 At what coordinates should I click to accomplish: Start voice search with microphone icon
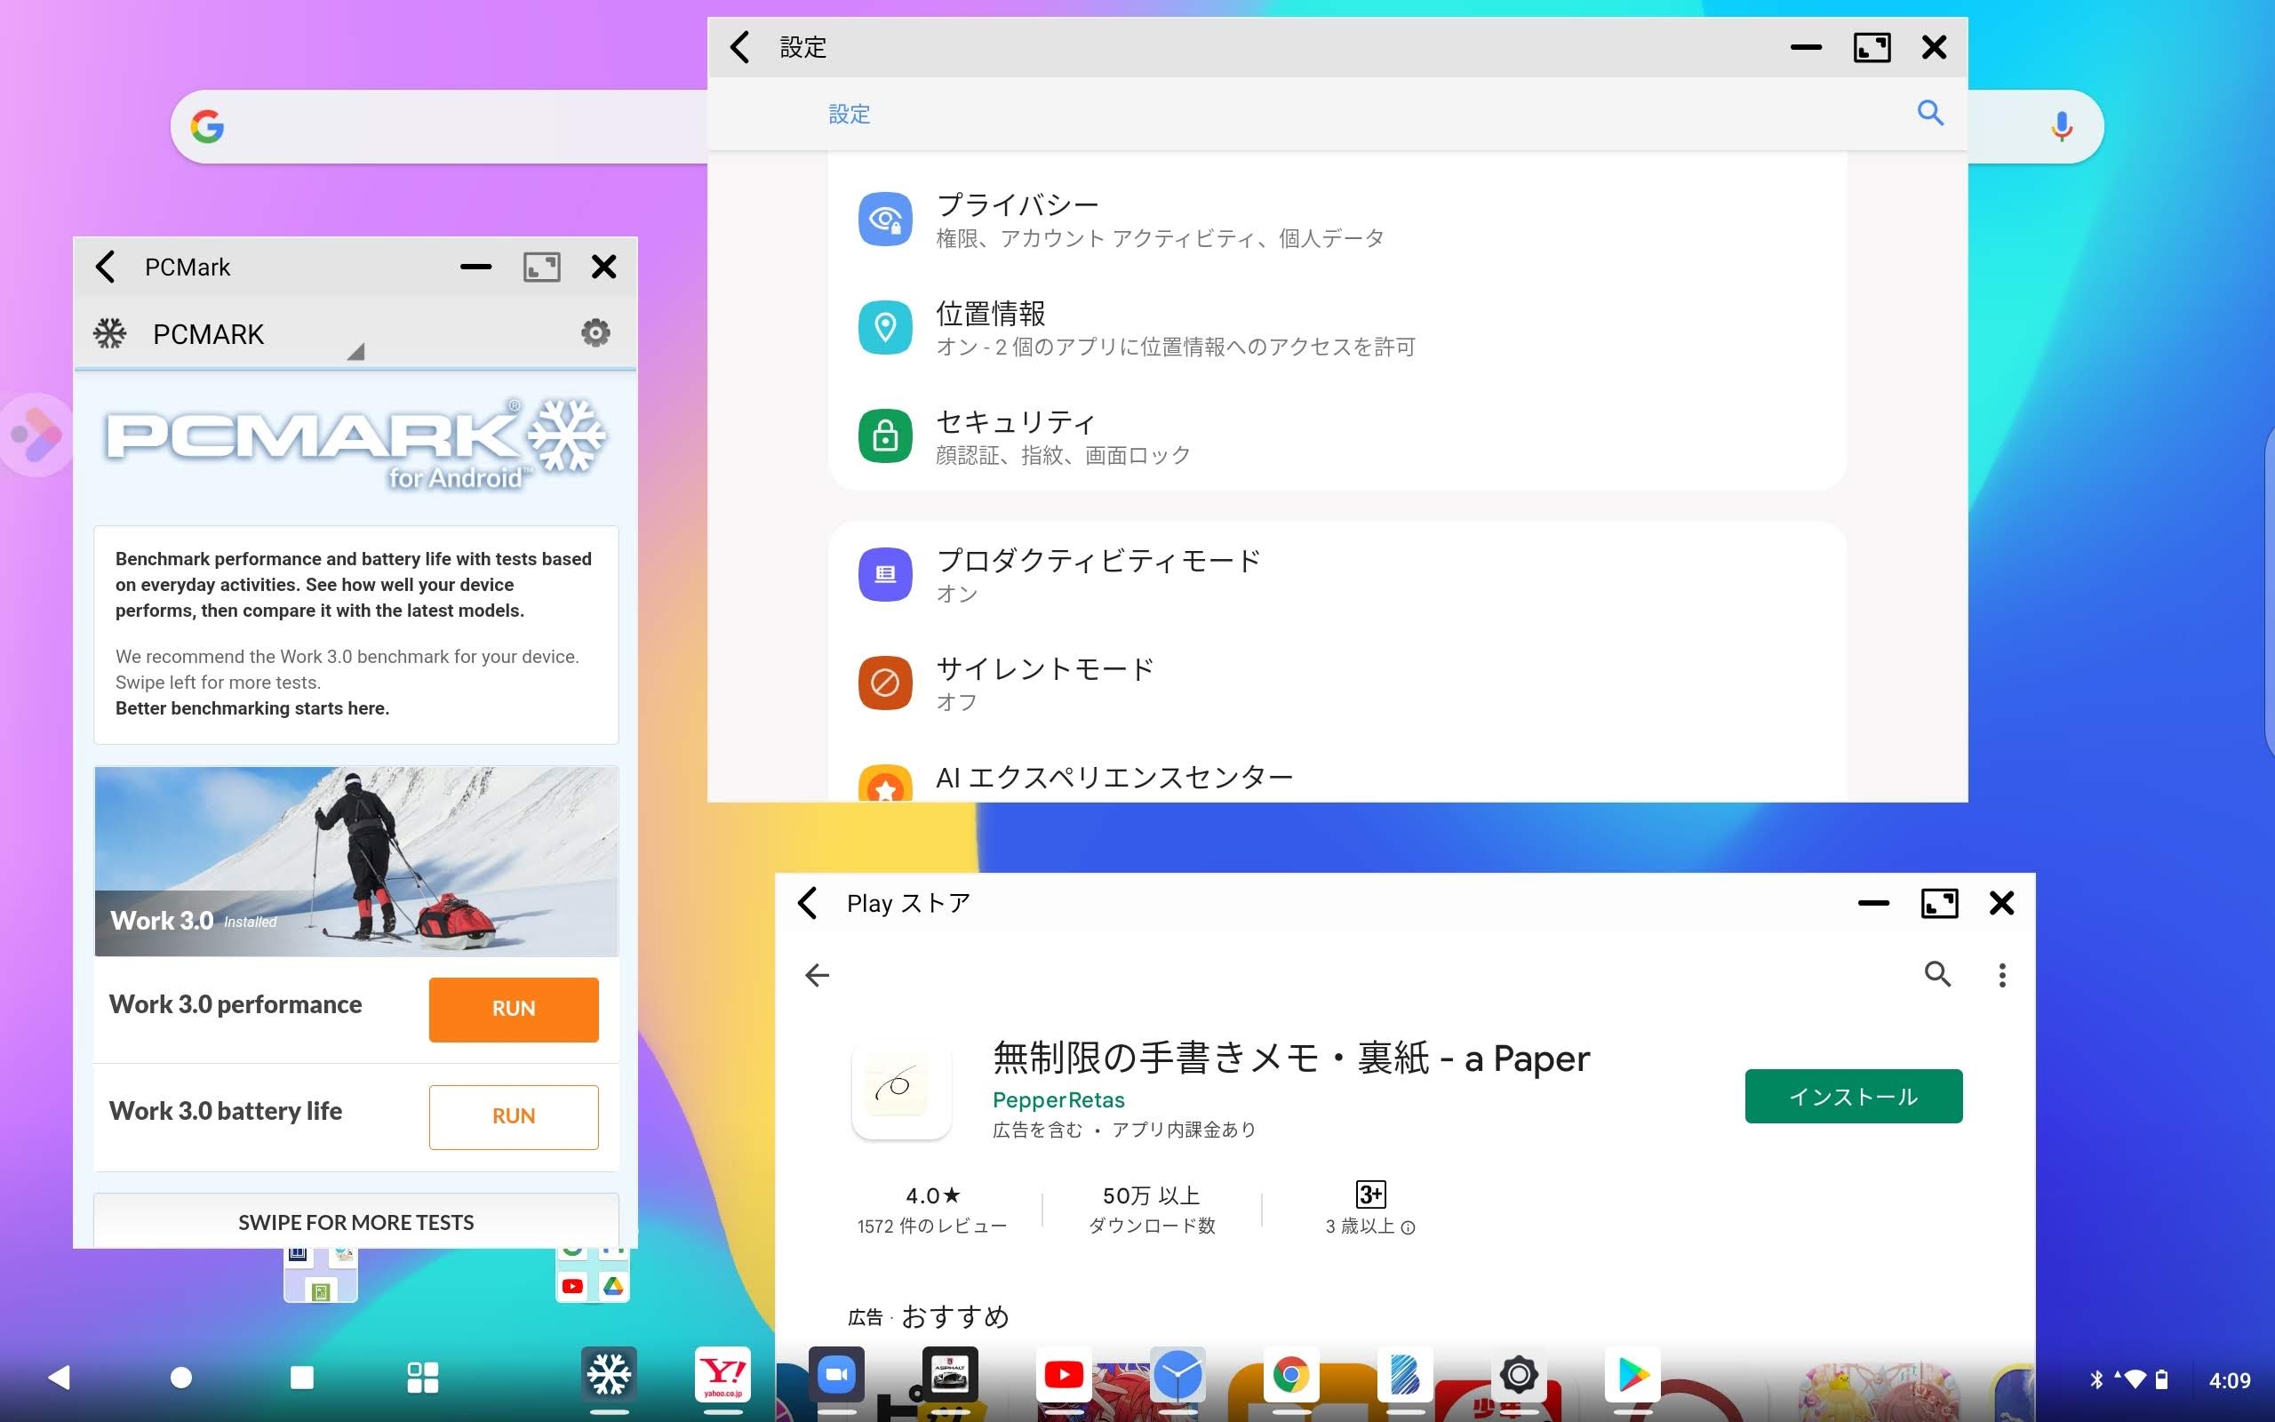(x=2061, y=126)
